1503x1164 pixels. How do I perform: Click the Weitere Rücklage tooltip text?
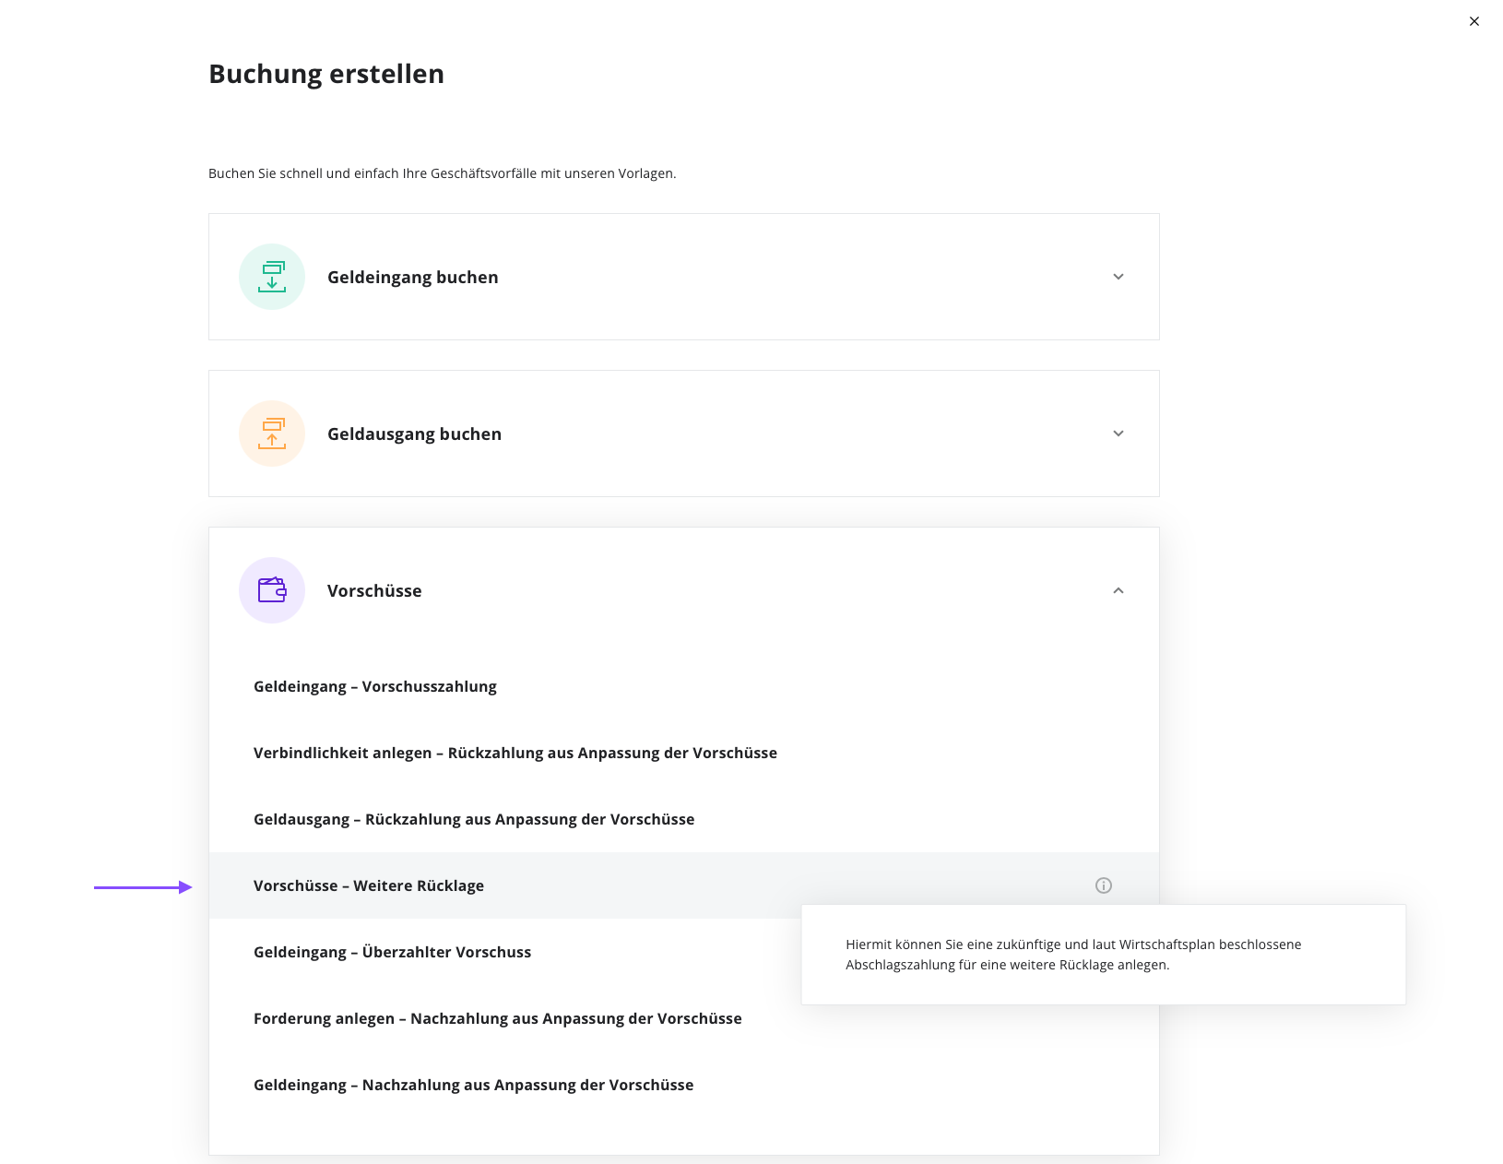(1073, 955)
